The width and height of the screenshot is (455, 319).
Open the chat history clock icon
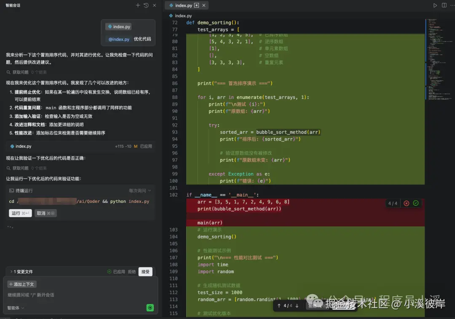click(x=146, y=5)
